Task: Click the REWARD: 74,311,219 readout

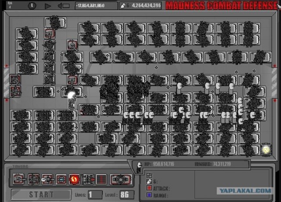Action: tap(213, 164)
